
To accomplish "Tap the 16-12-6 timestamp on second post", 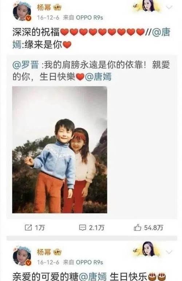I will coord(48,262).
